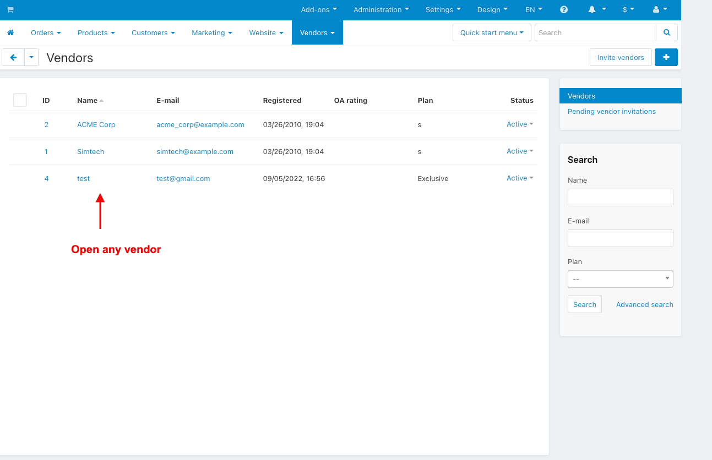Open the test vendor link

click(x=83, y=179)
